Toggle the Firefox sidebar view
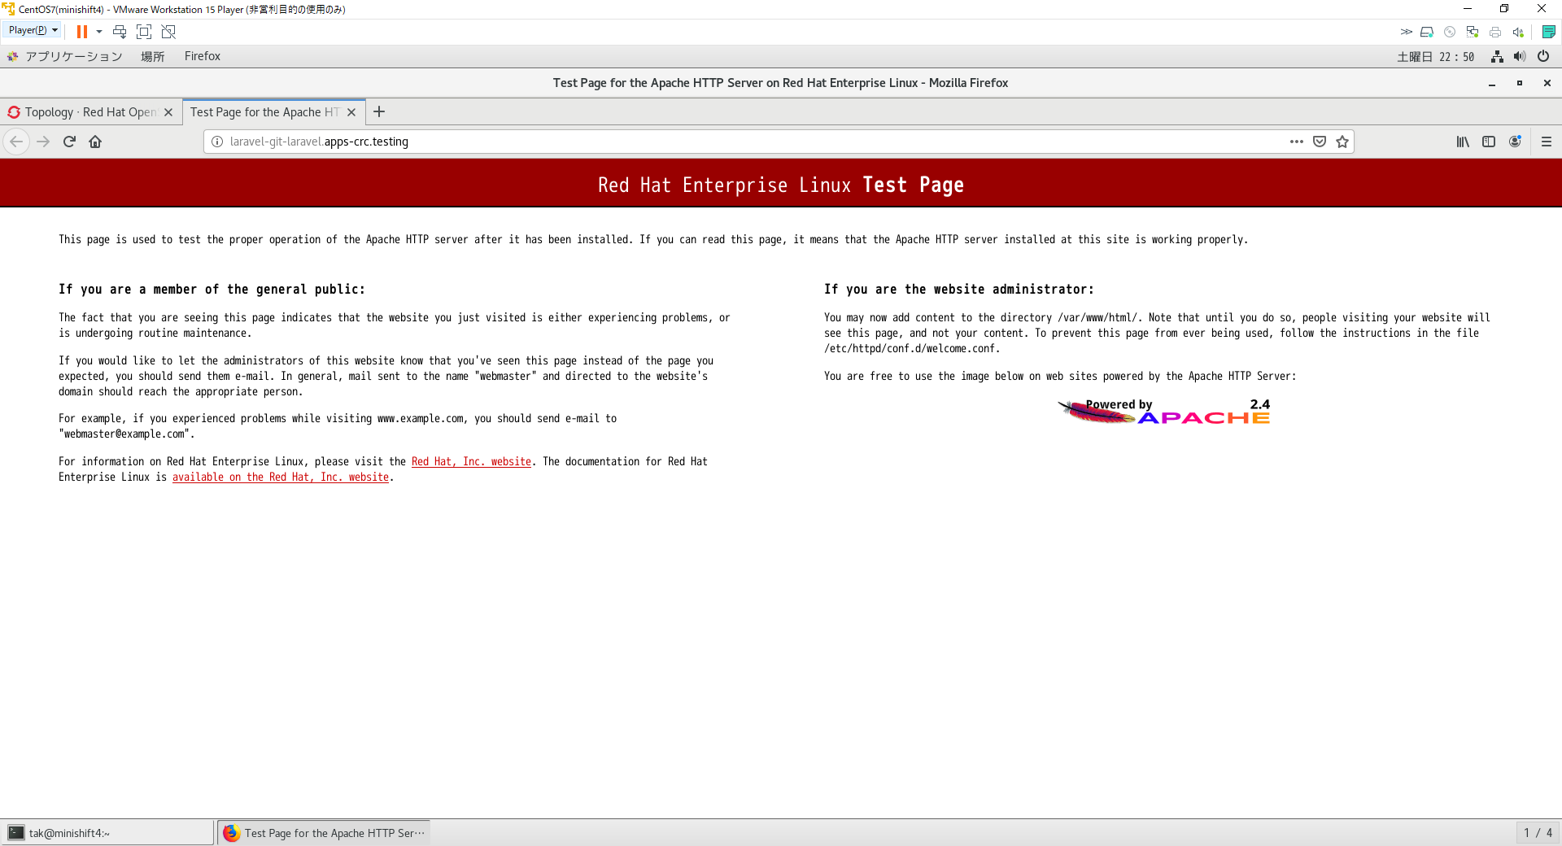 [1489, 142]
